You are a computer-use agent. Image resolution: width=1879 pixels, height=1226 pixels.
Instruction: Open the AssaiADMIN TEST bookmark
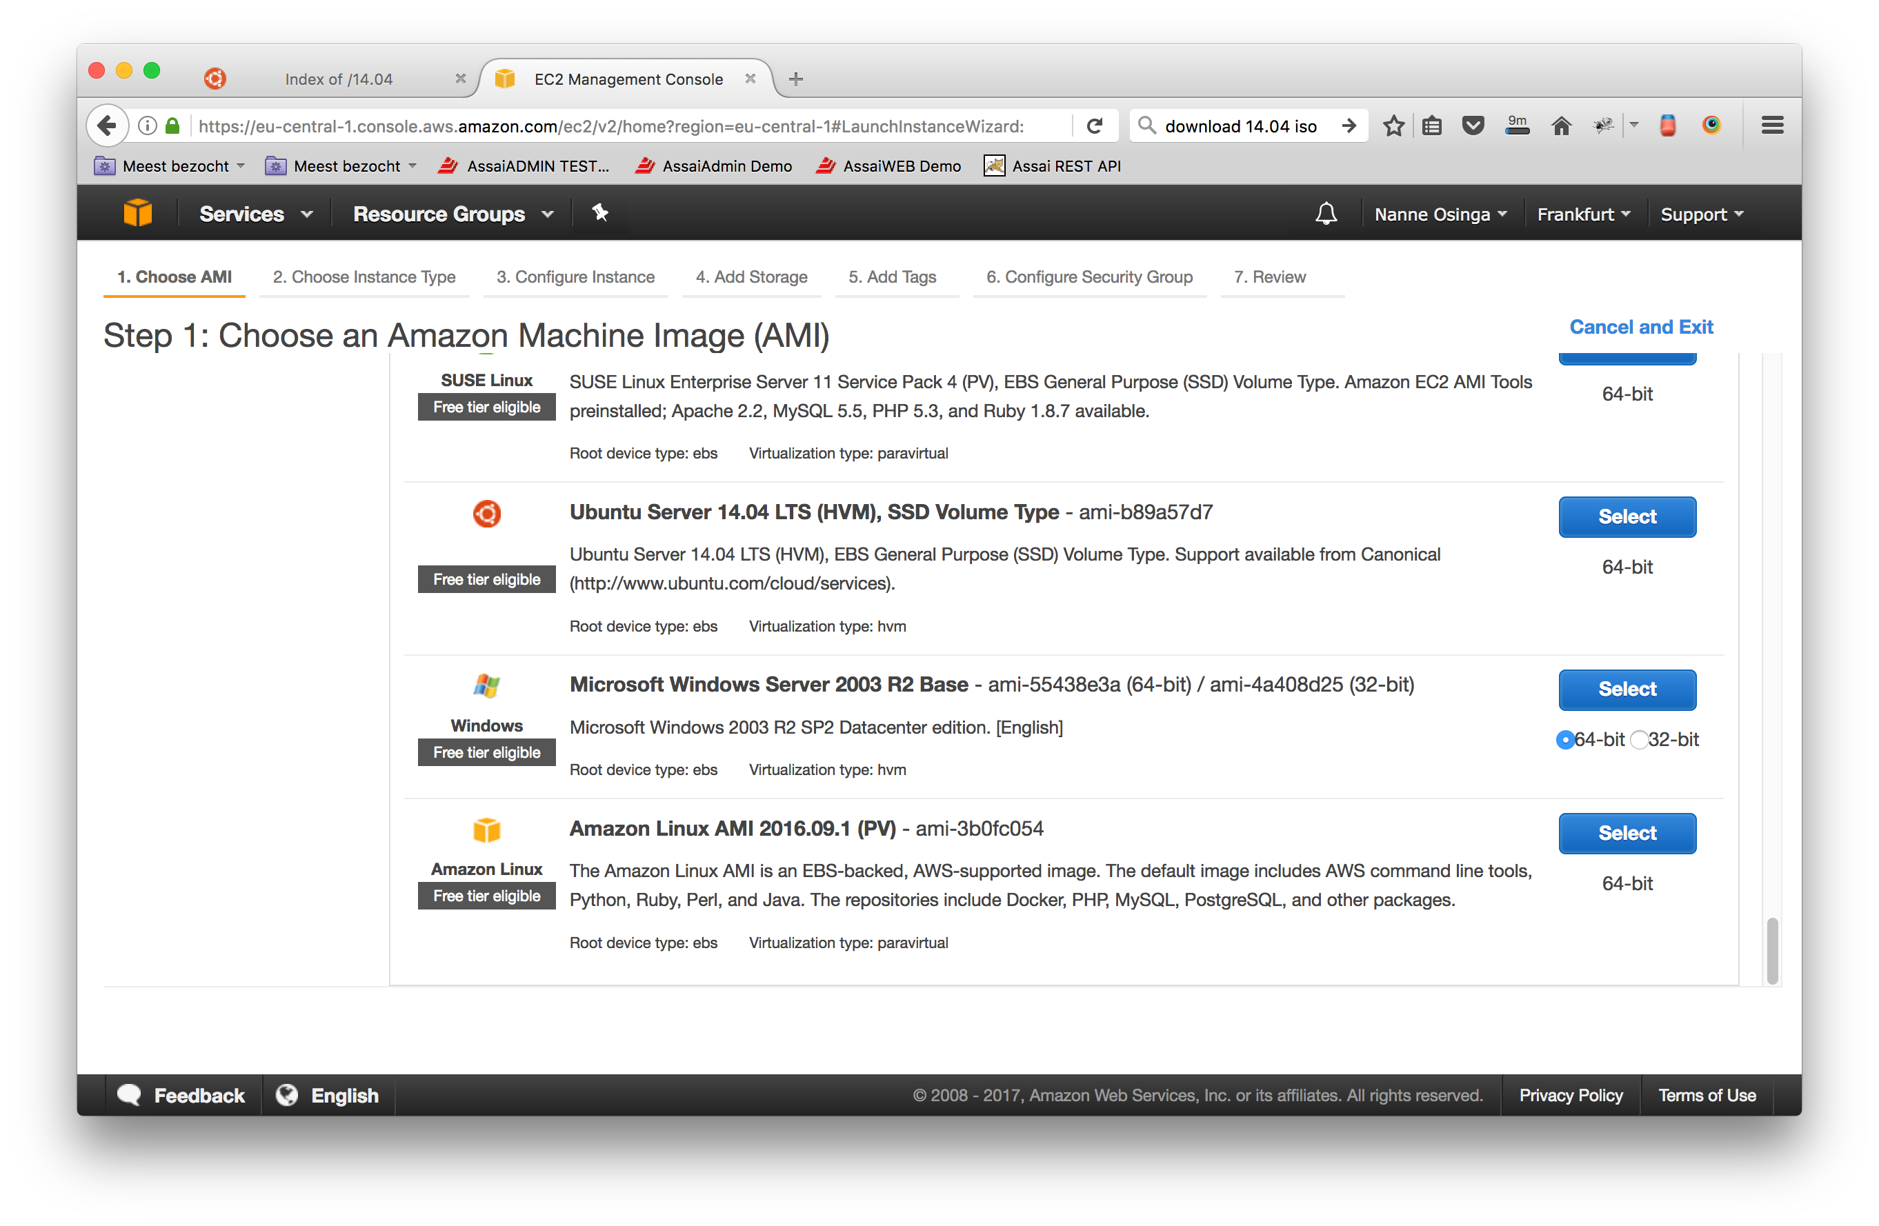(524, 165)
